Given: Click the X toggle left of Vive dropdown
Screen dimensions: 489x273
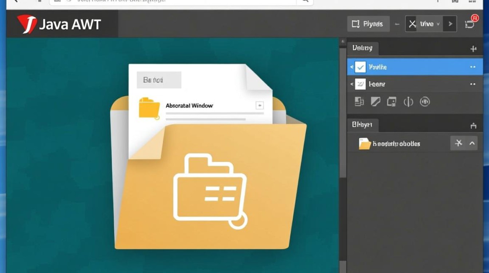Looking at the screenshot, I should 412,24.
